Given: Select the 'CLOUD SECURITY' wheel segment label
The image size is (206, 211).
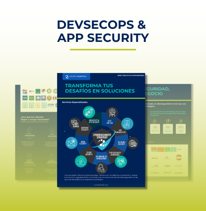Looking at the screenshot, I should [89, 153].
